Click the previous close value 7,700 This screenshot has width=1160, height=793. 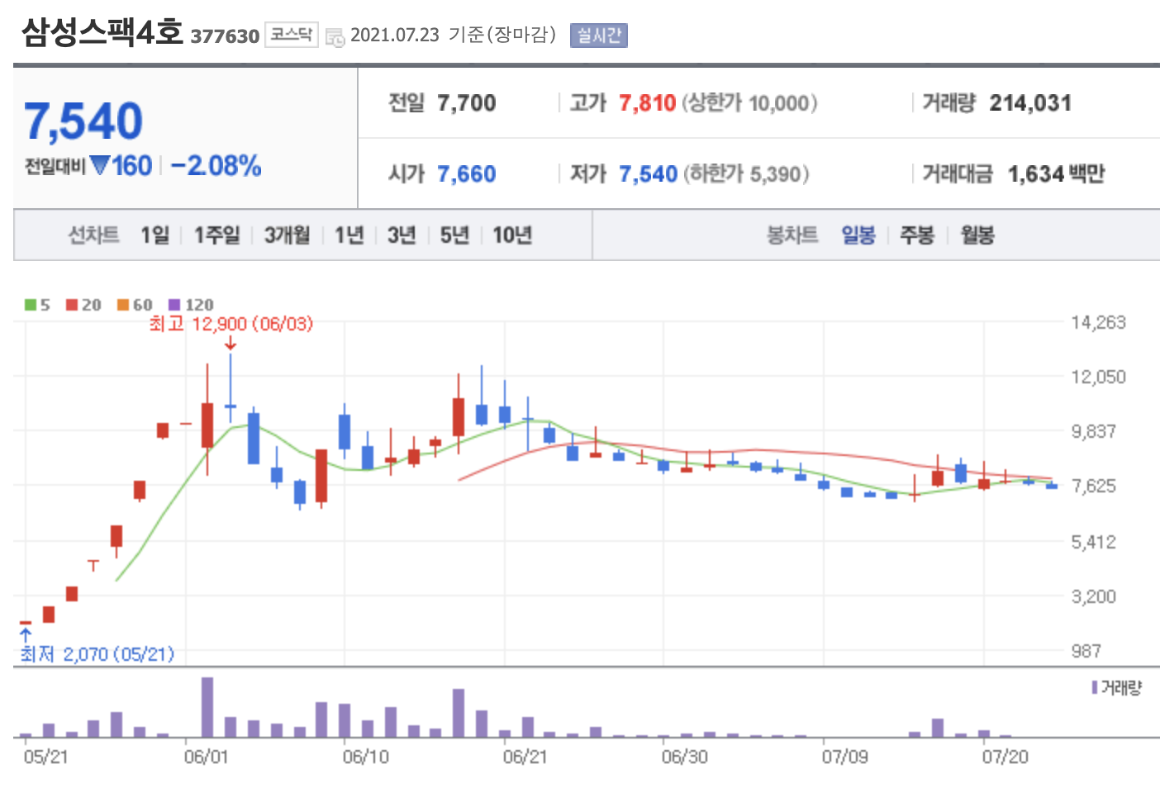click(467, 103)
